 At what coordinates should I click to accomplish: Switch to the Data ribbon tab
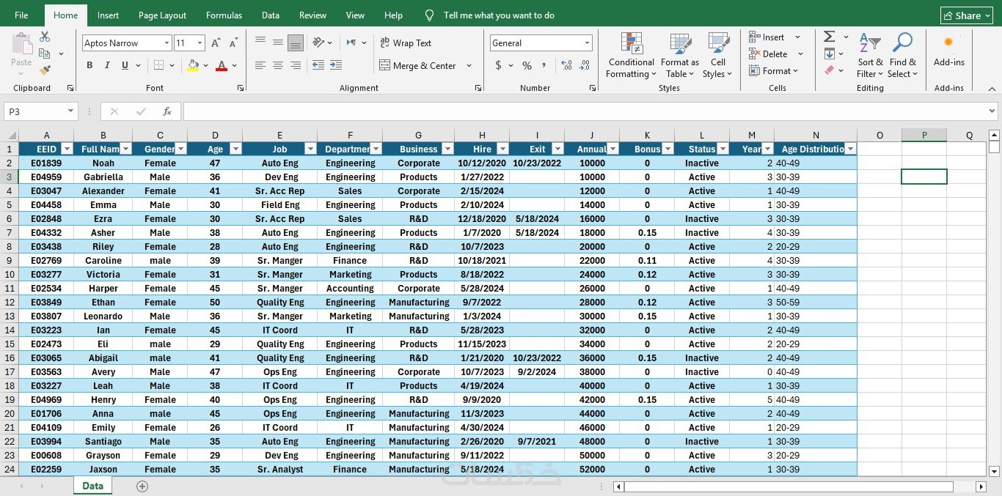click(x=270, y=15)
